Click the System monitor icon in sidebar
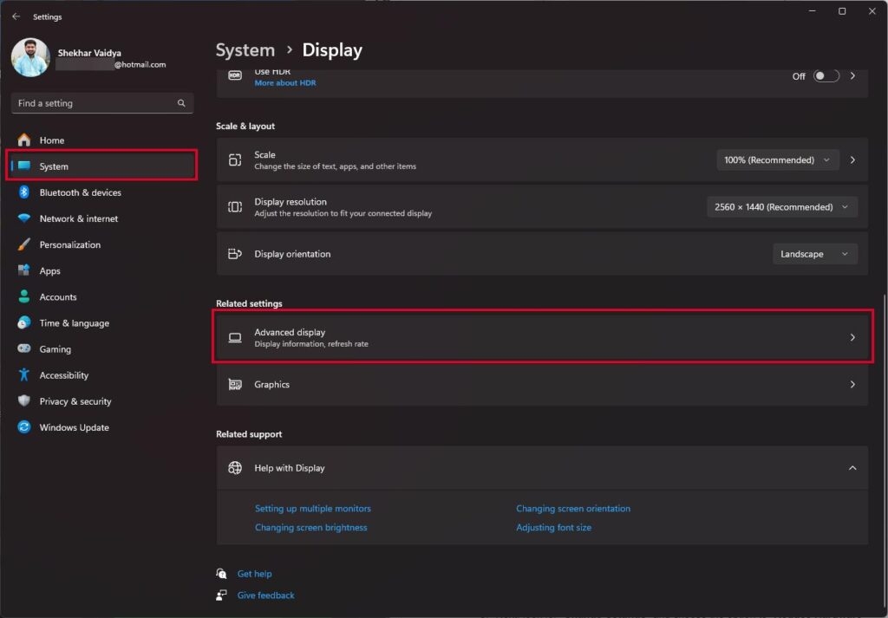This screenshot has width=888, height=618. click(x=23, y=166)
